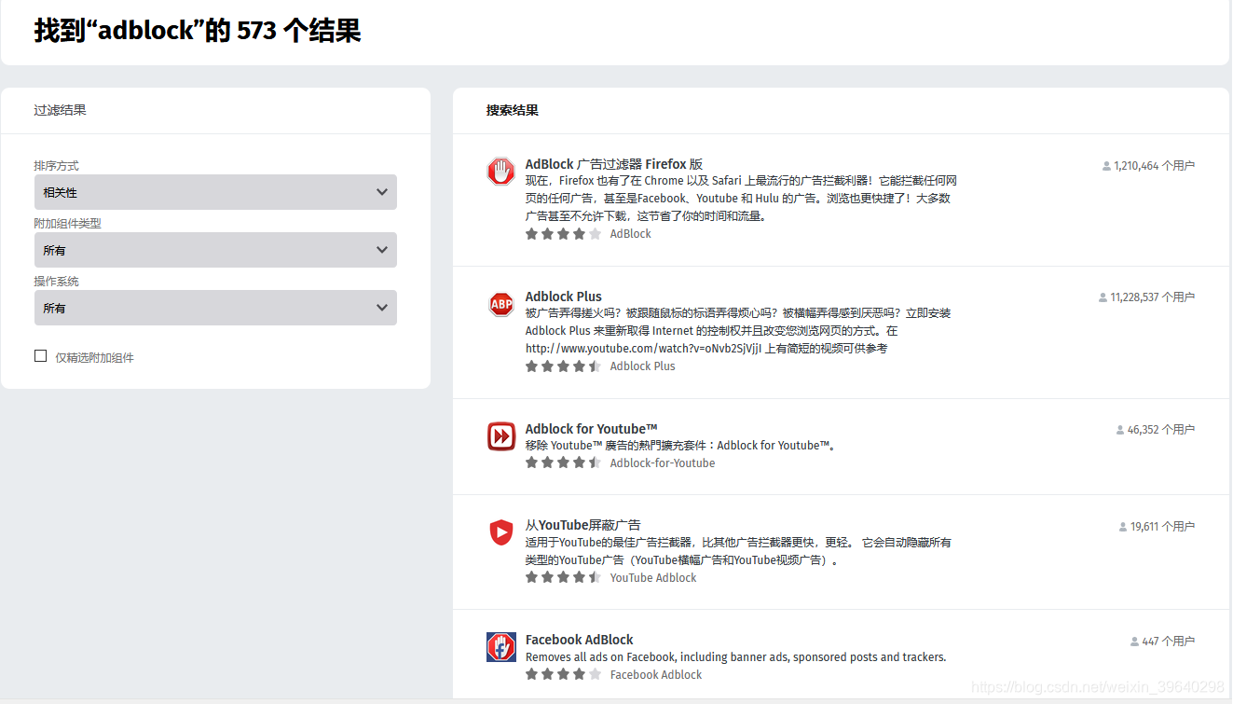
Task: Click star rating of Adblock for Youtube
Action: point(564,462)
